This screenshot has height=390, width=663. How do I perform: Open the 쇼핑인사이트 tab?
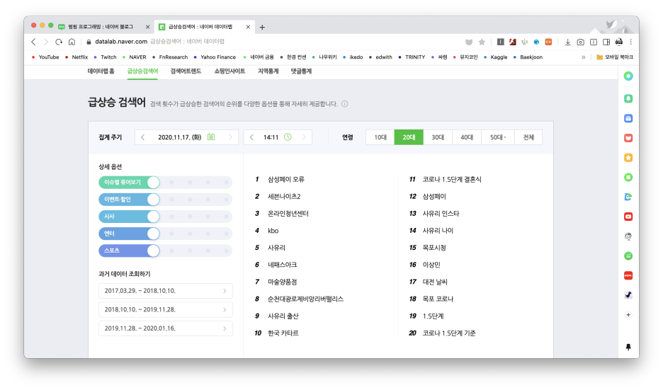[229, 71]
